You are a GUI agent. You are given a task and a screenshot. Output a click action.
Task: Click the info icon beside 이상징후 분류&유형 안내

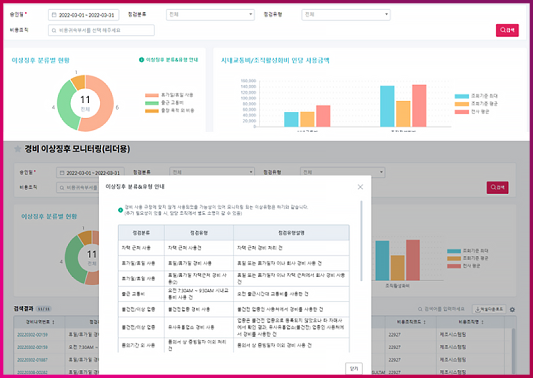coord(141,60)
